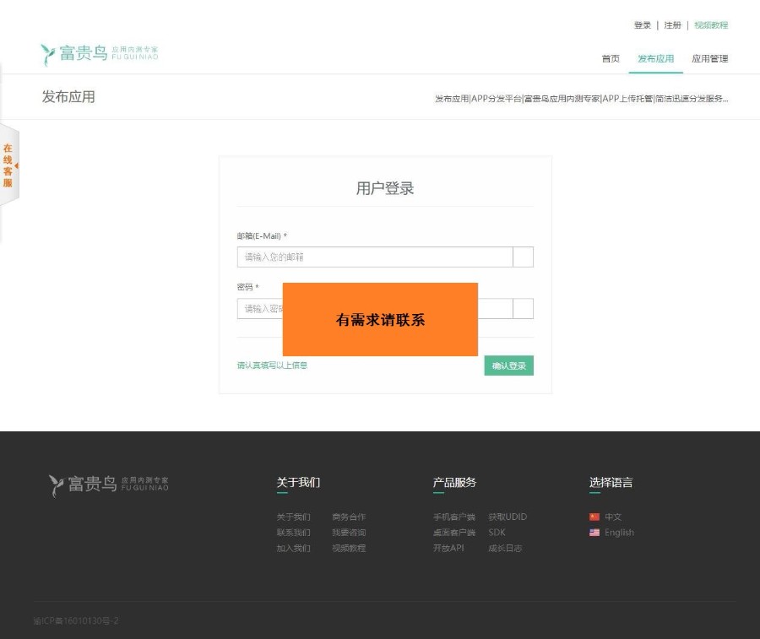Viewport: 760px width, 639px height.
Task: Open footer link 成长日志
Action: tap(505, 548)
